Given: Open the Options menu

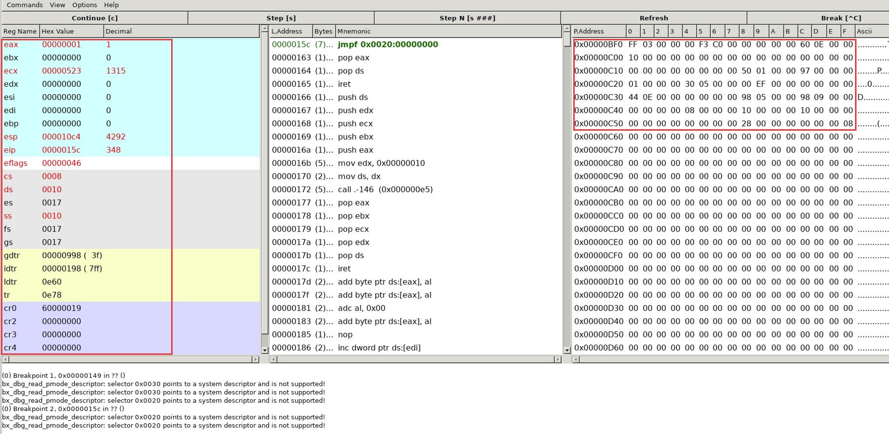Looking at the screenshot, I should pos(84,5).
